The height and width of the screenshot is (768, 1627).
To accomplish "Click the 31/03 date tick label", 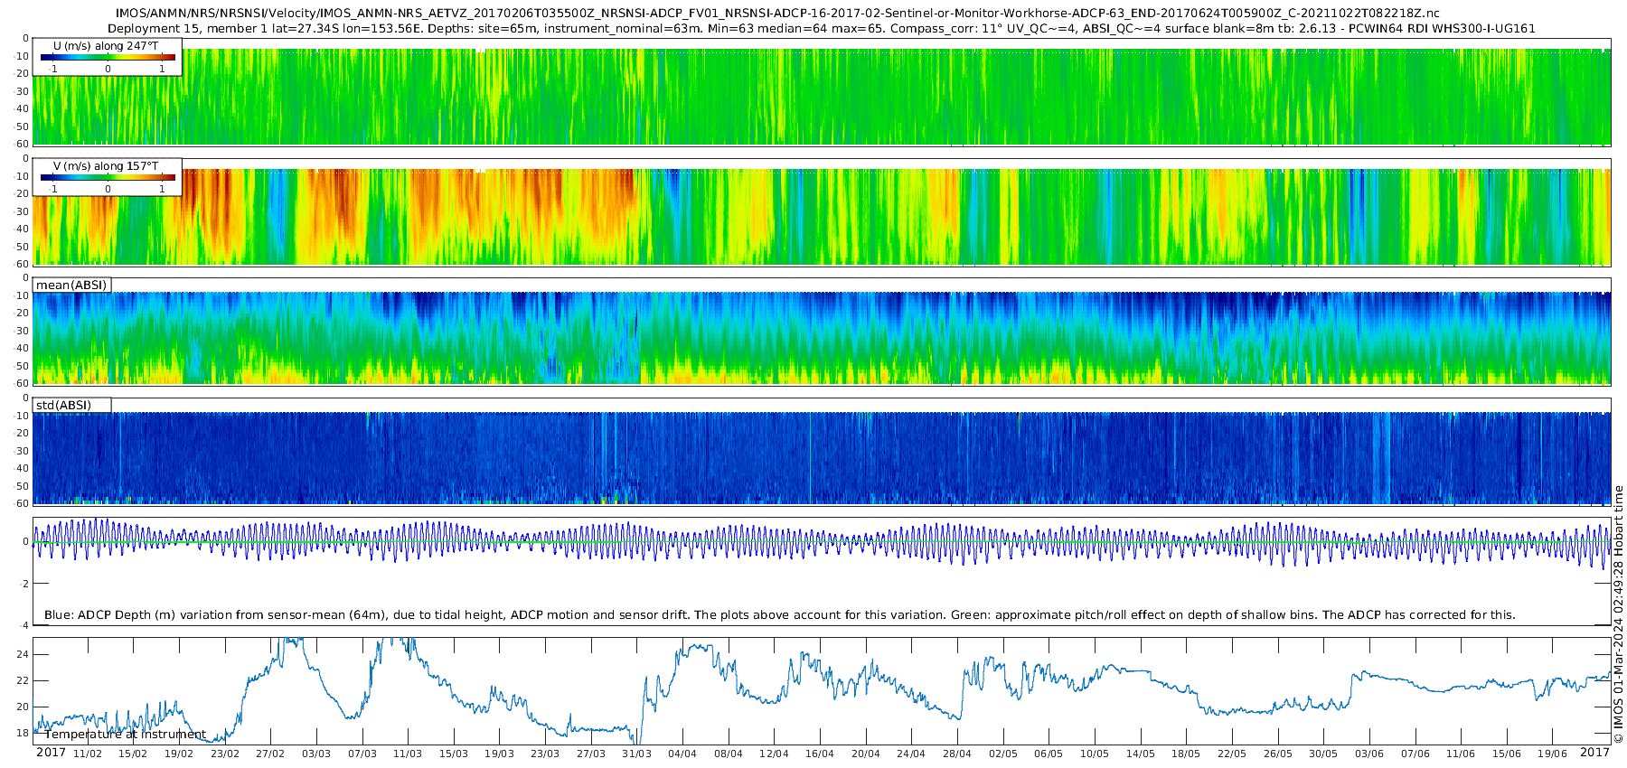I will 636,754.
